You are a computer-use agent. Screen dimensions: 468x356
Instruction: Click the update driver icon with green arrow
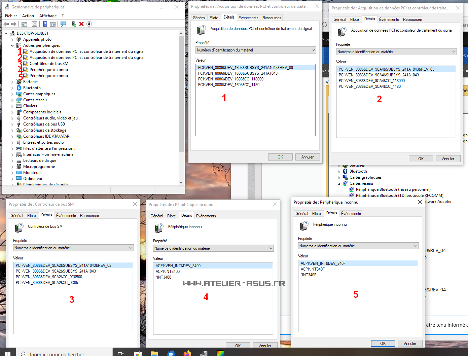[x=74, y=24]
